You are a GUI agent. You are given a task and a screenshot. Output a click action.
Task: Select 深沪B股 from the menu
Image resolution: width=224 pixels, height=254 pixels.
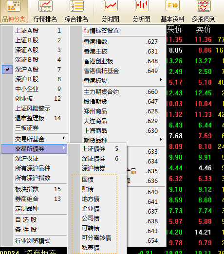[x=35, y=79]
